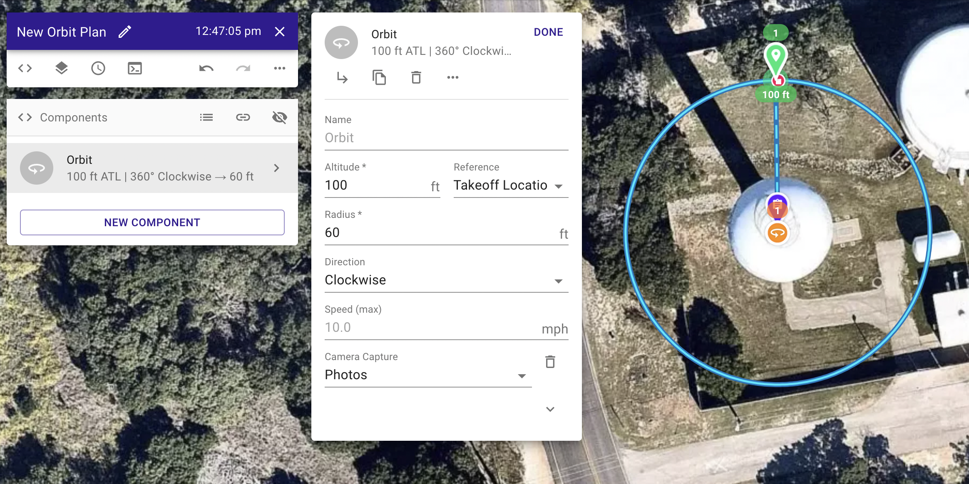
Task: Edit the New Orbit Plan name pencil icon
Action: pyautogui.click(x=125, y=32)
